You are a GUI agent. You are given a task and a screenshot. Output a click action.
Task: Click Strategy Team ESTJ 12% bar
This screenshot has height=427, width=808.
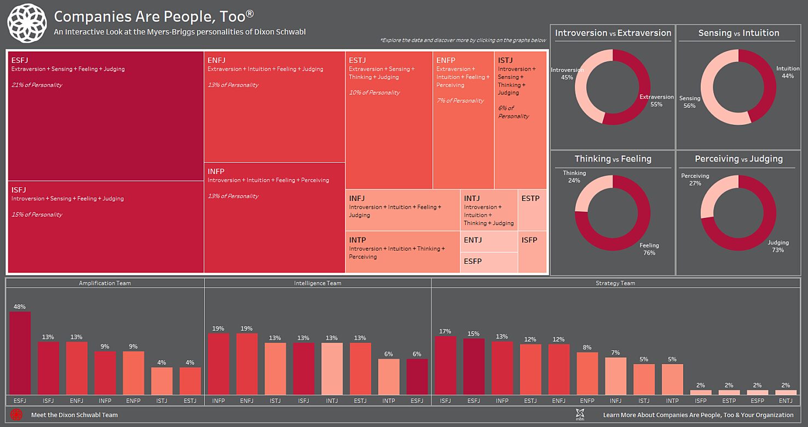pos(530,369)
